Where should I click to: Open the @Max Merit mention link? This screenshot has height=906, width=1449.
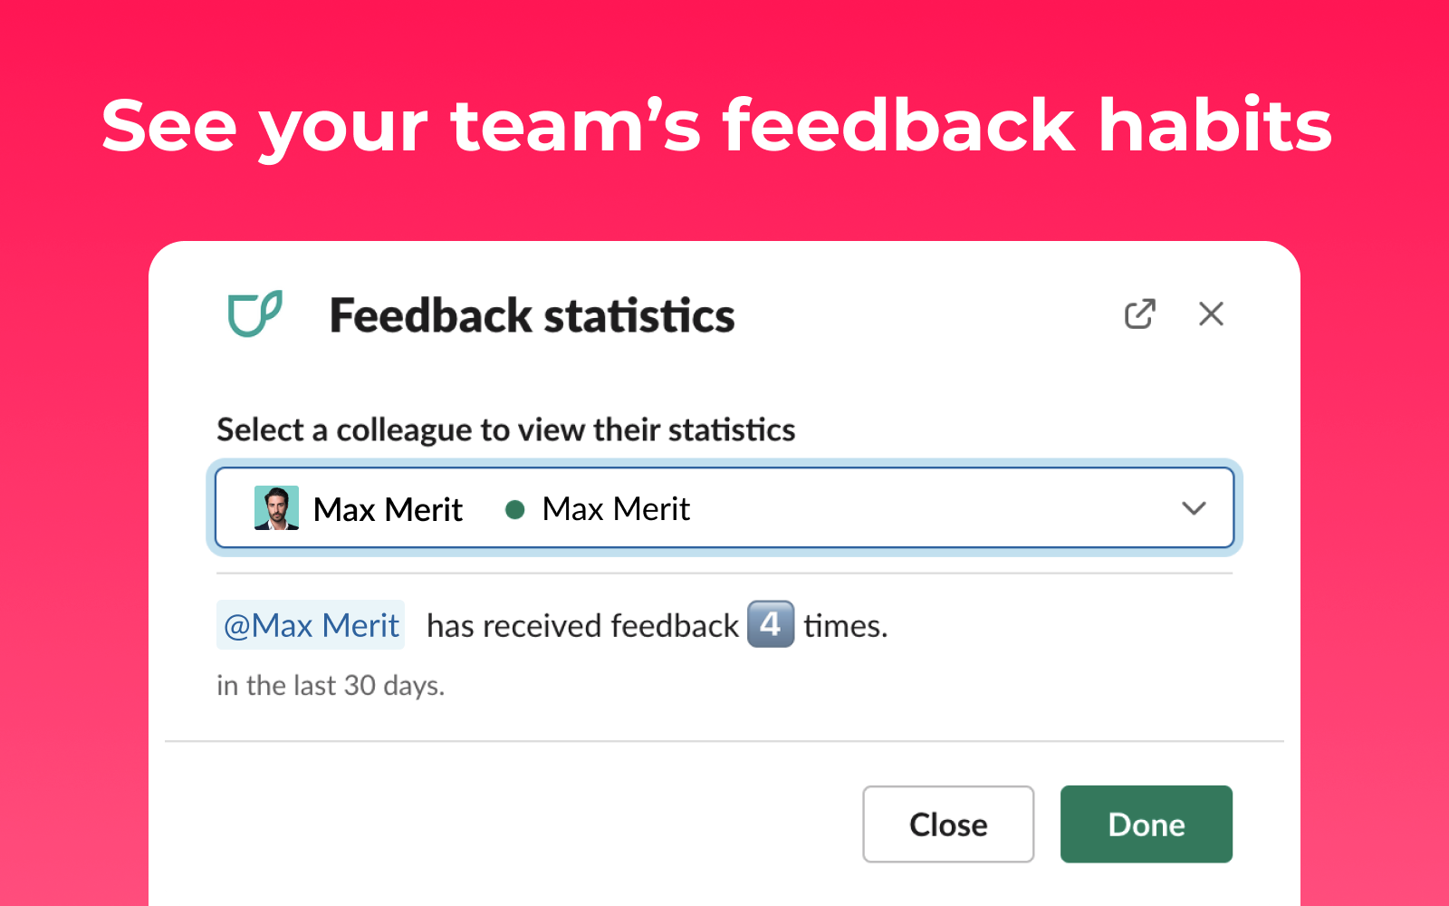coord(310,624)
